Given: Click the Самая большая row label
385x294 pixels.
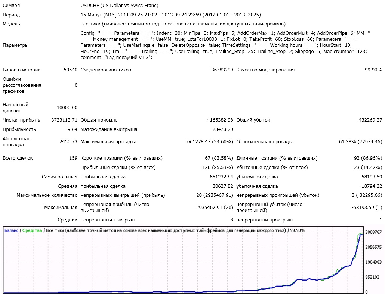Looking at the screenshot, I should (59, 177).
